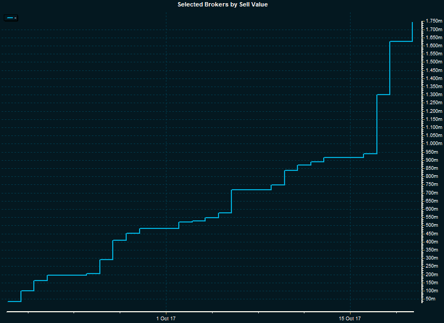Click the 50m label on the value axis

(431, 299)
